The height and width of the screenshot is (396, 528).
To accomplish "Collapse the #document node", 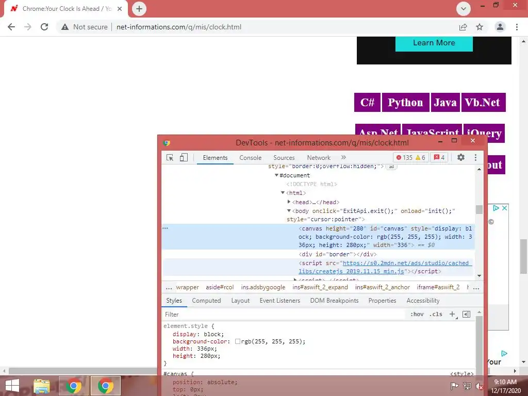I will coord(276,175).
